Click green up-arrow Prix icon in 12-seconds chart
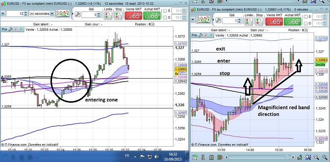The height and width of the screenshot is (162, 330). click(x=21, y=29)
